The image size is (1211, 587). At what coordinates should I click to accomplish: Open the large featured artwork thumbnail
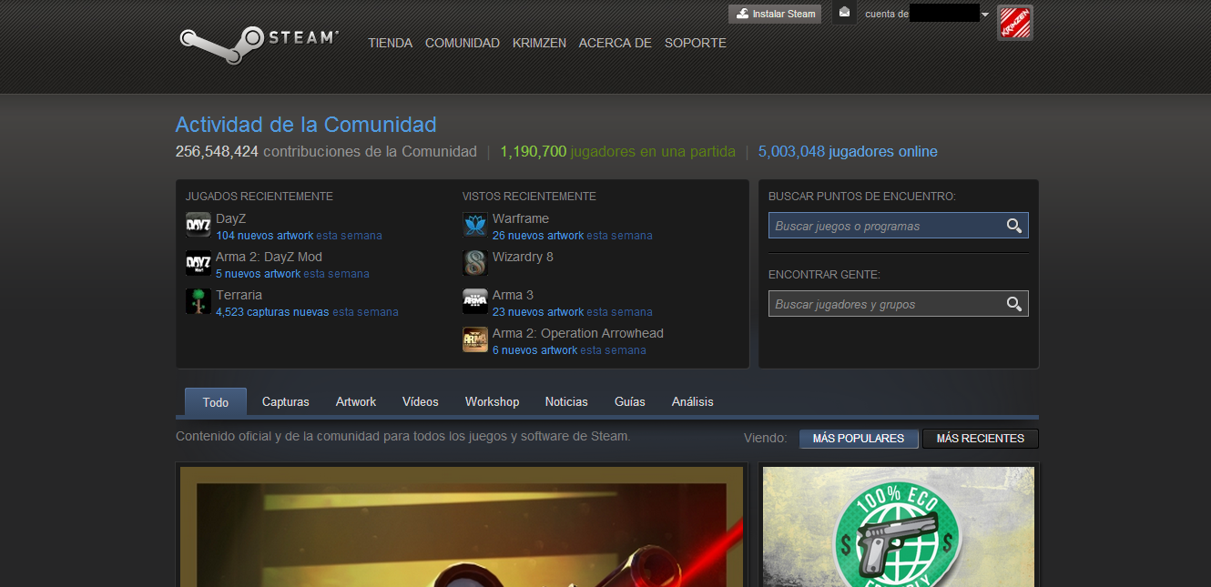pos(462,527)
